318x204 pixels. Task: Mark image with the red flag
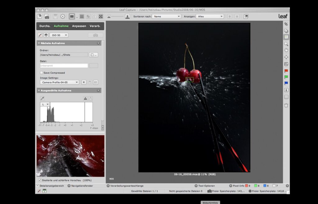(286, 71)
